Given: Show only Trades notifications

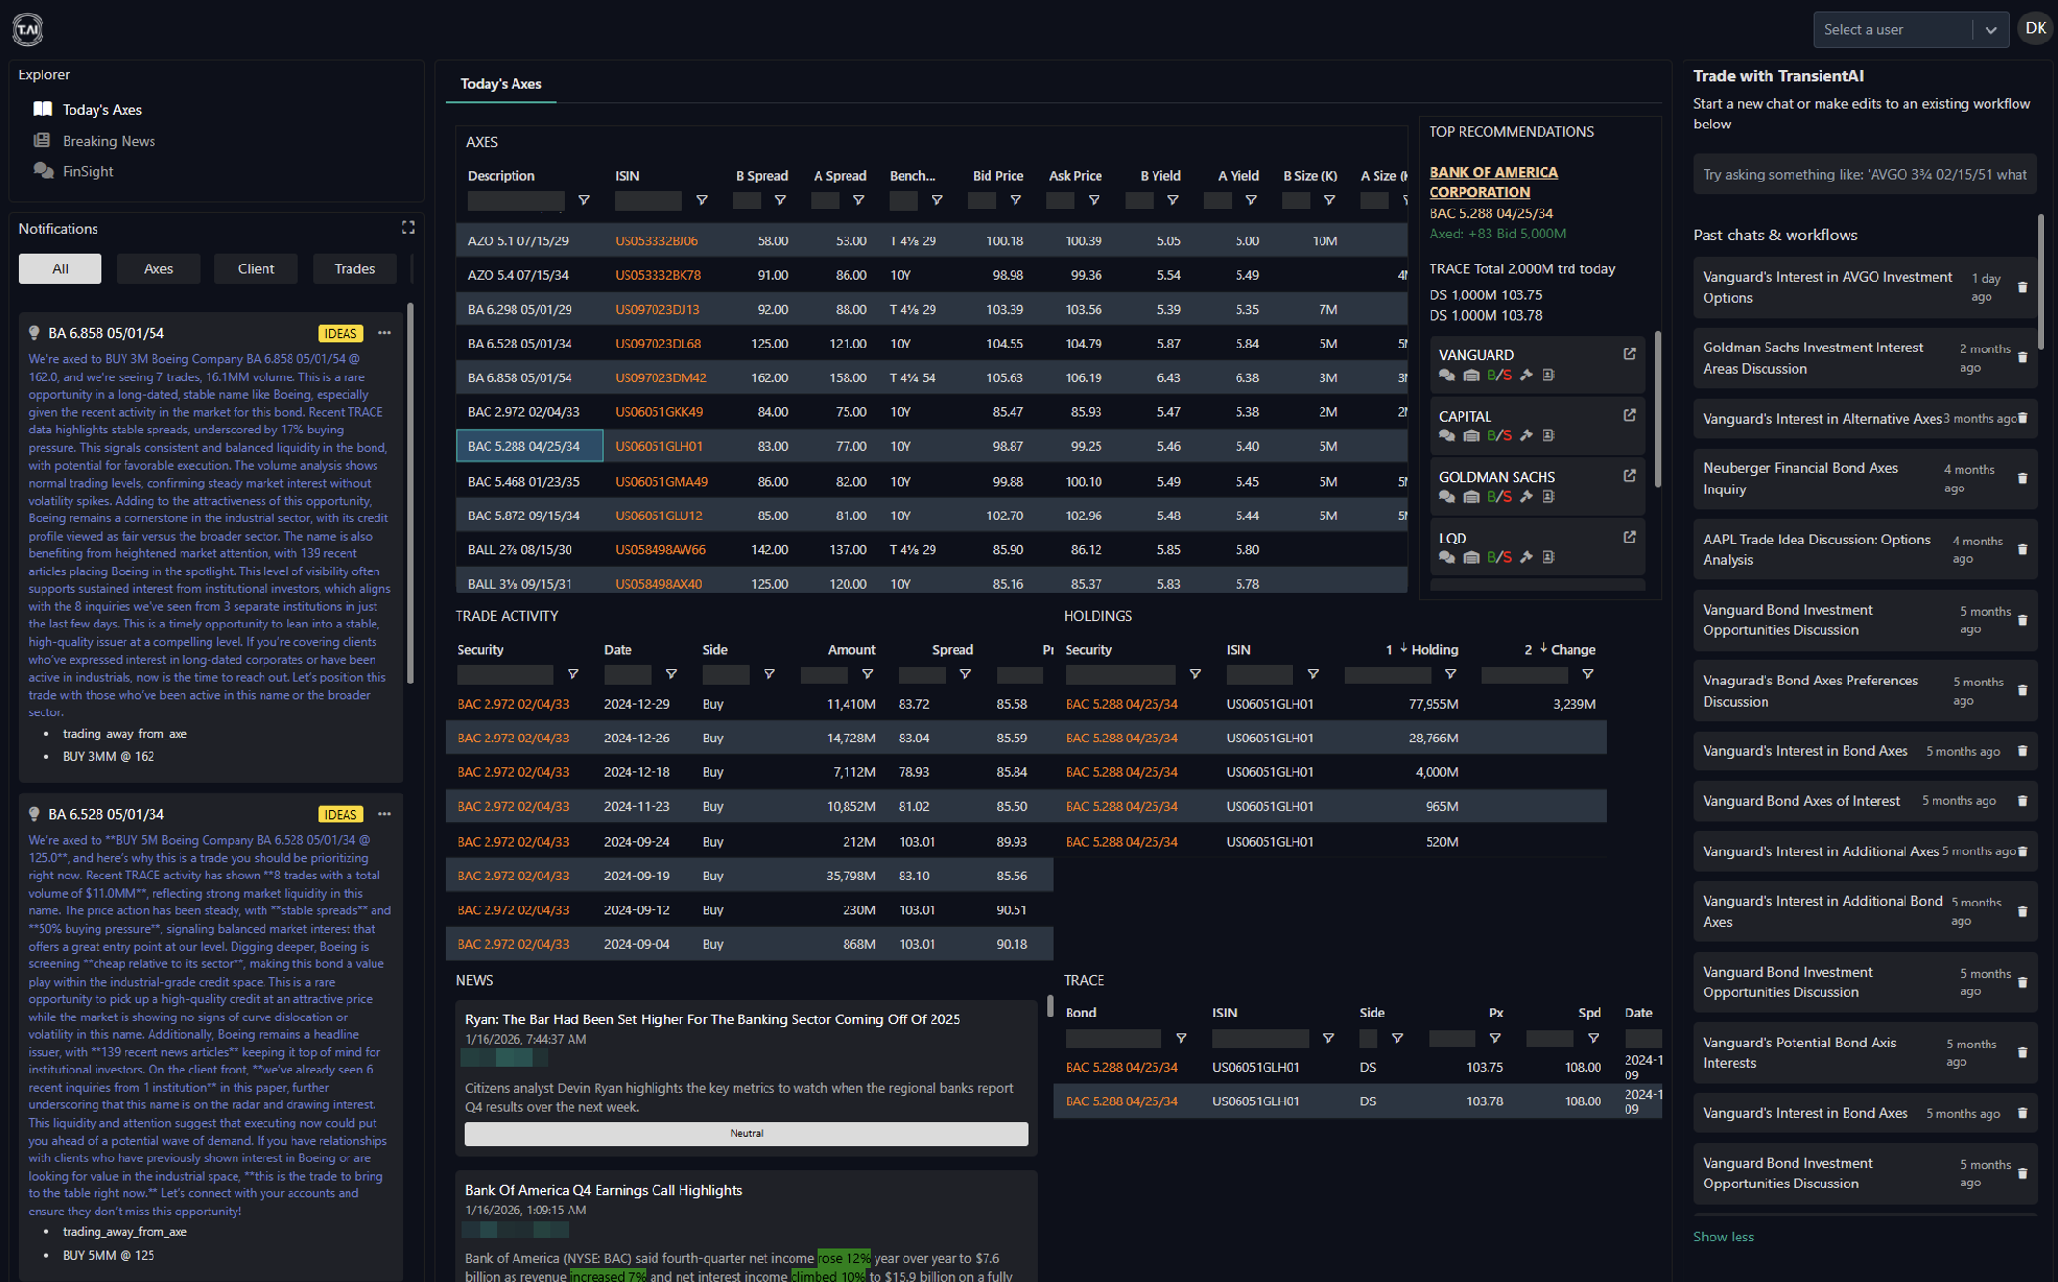Looking at the screenshot, I should [x=354, y=268].
